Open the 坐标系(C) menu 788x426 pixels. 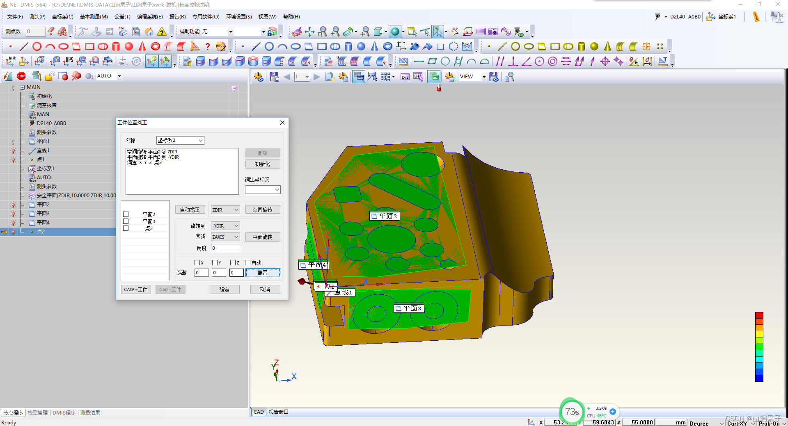(62, 17)
